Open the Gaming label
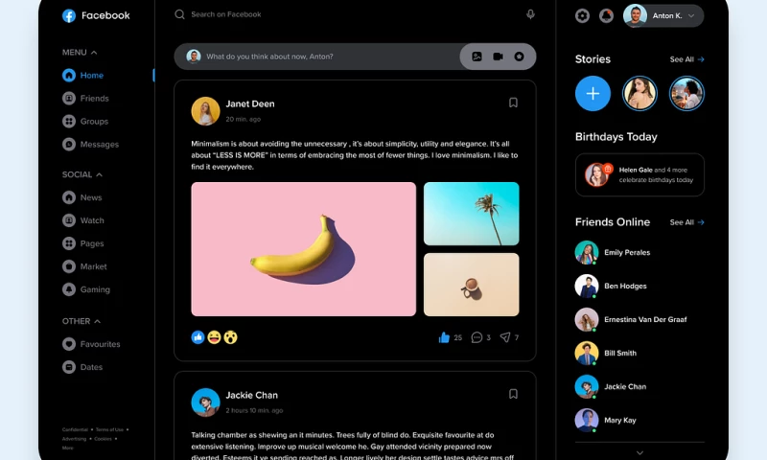The image size is (767, 460). (x=95, y=289)
